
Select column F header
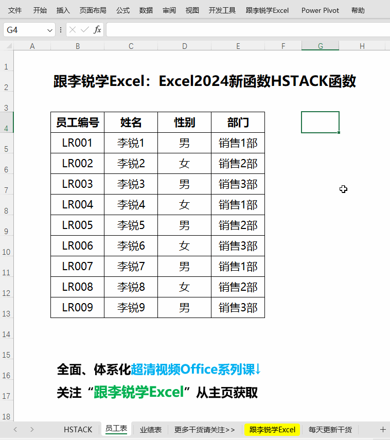pos(283,46)
